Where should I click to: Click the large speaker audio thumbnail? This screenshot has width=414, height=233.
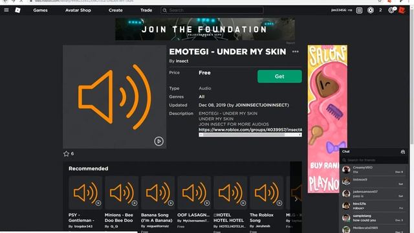[x=114, y=96]
